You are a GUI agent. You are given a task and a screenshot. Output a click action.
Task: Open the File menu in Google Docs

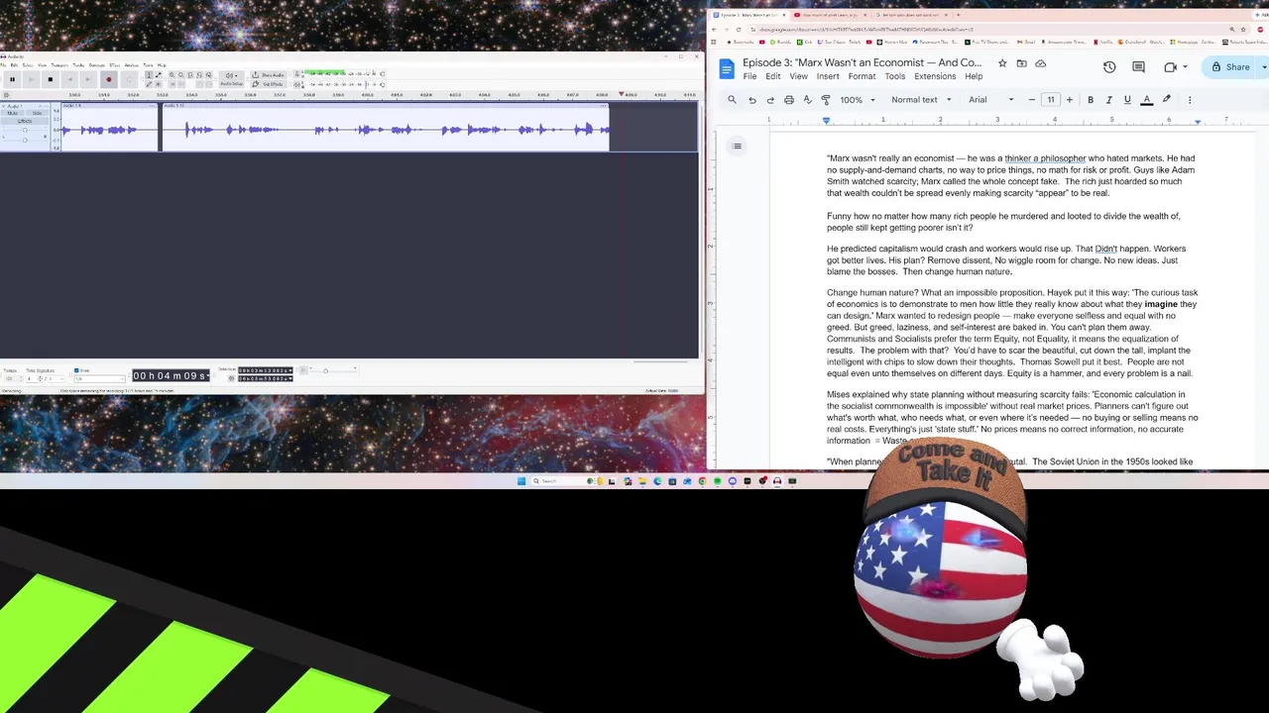(x=750, y=76)
